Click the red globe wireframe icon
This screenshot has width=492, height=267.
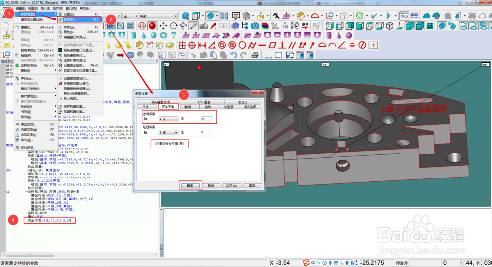142,26
